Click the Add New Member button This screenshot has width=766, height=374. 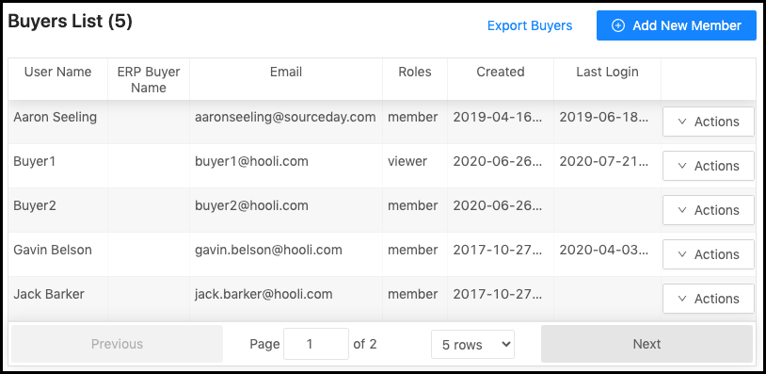[x=676, y=25]
